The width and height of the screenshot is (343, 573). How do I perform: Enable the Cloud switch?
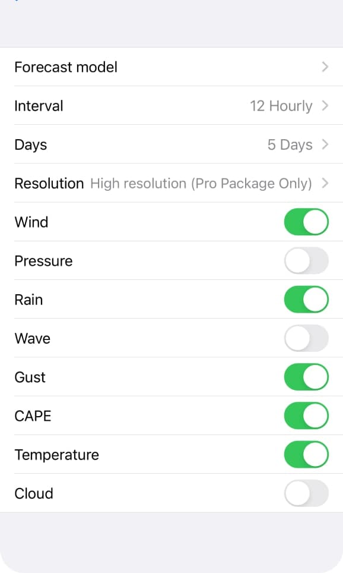306,493
